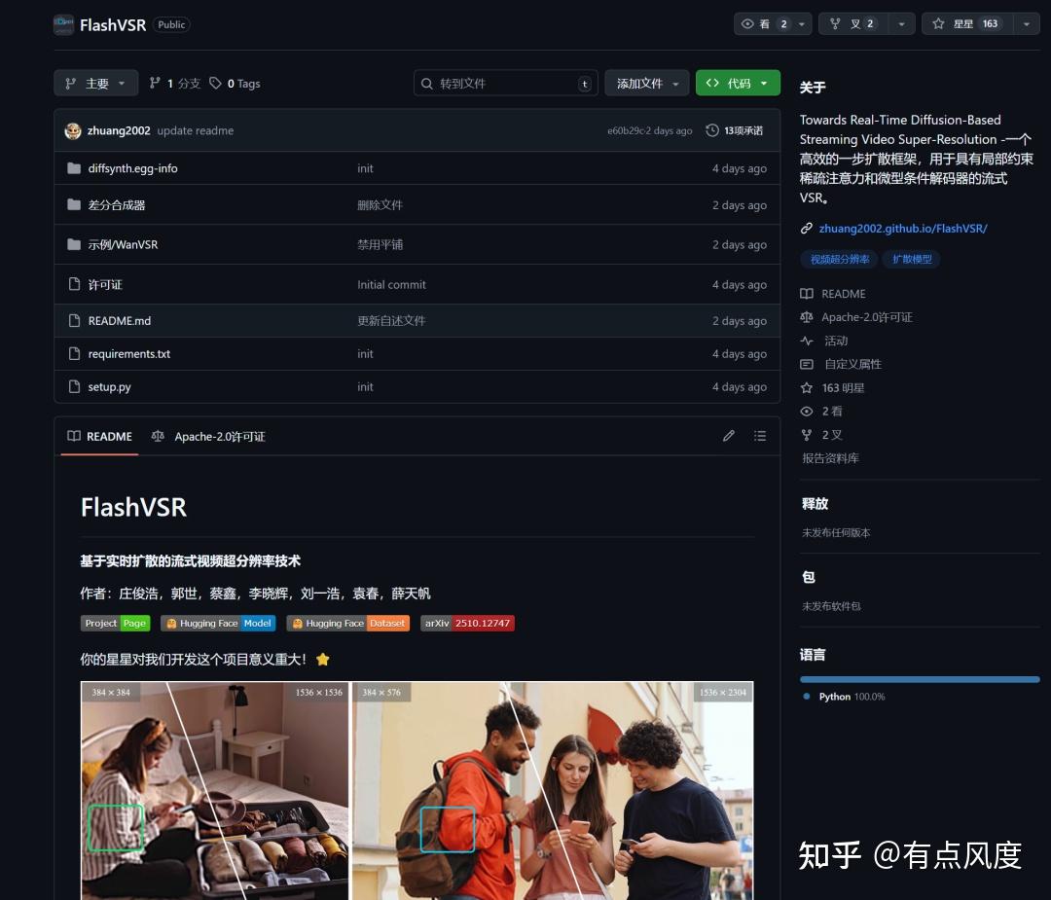Click the 转到文件 search field
This screenshot has width=1051, height=900.
tap(505, 83)
